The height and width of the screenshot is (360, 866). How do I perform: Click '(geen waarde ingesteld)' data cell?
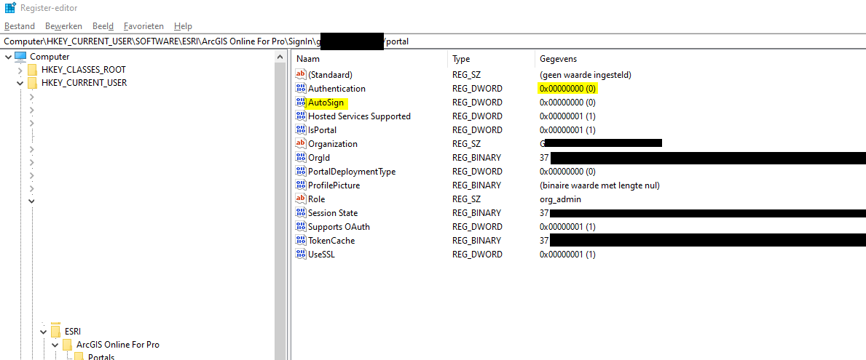585,74
